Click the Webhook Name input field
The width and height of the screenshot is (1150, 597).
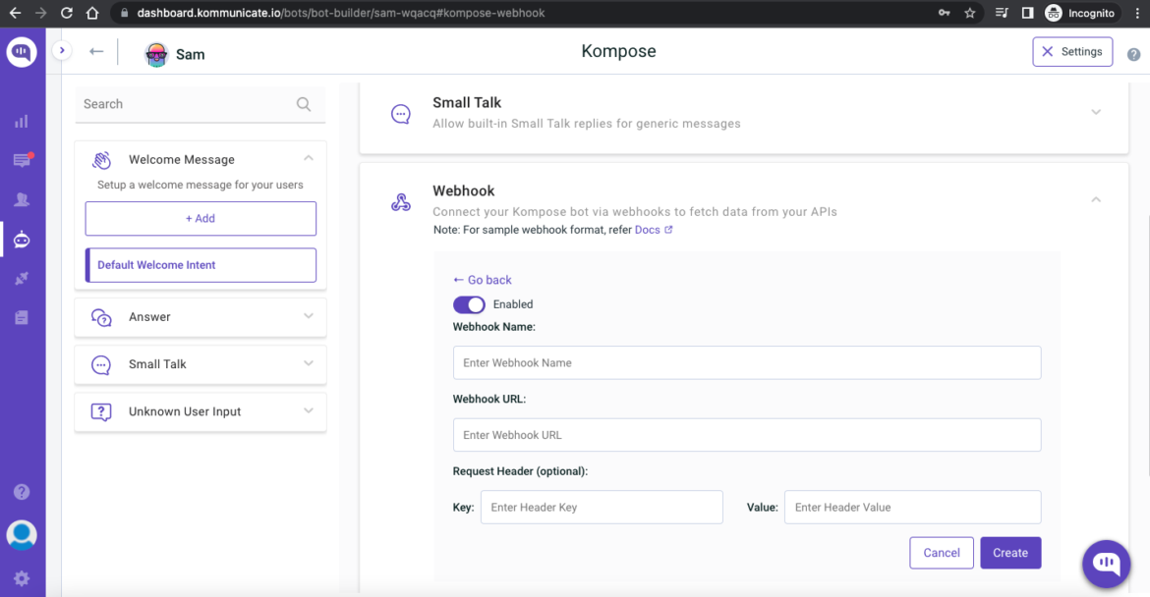pyautogui.click(x=747, y=362)
